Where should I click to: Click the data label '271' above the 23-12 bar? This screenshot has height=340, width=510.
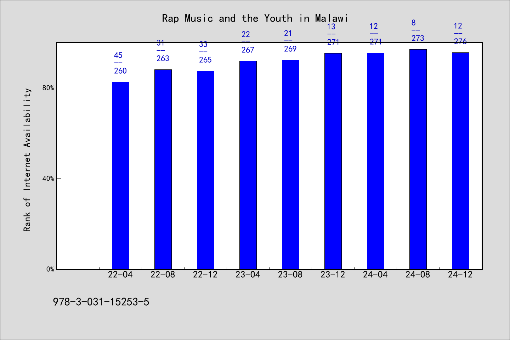pos(333,42)
